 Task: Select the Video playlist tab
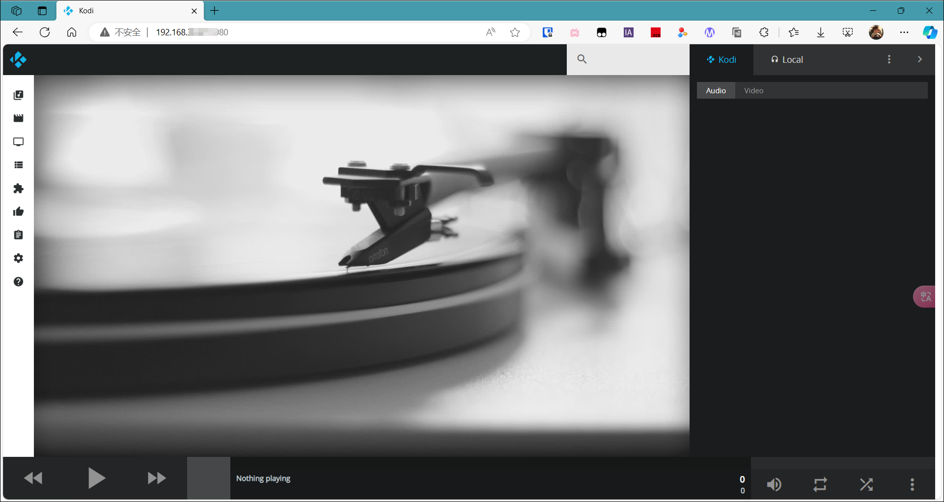coord(753,91)
